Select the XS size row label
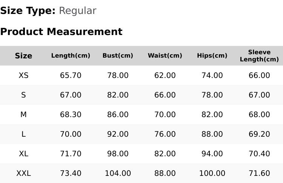The width and height of the screenshot is (283, 183). (23, 75)
